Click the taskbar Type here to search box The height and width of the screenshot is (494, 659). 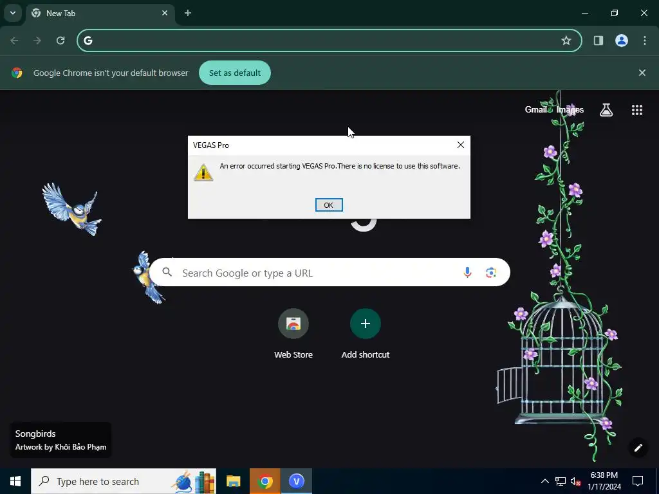[x=124, y=481]
